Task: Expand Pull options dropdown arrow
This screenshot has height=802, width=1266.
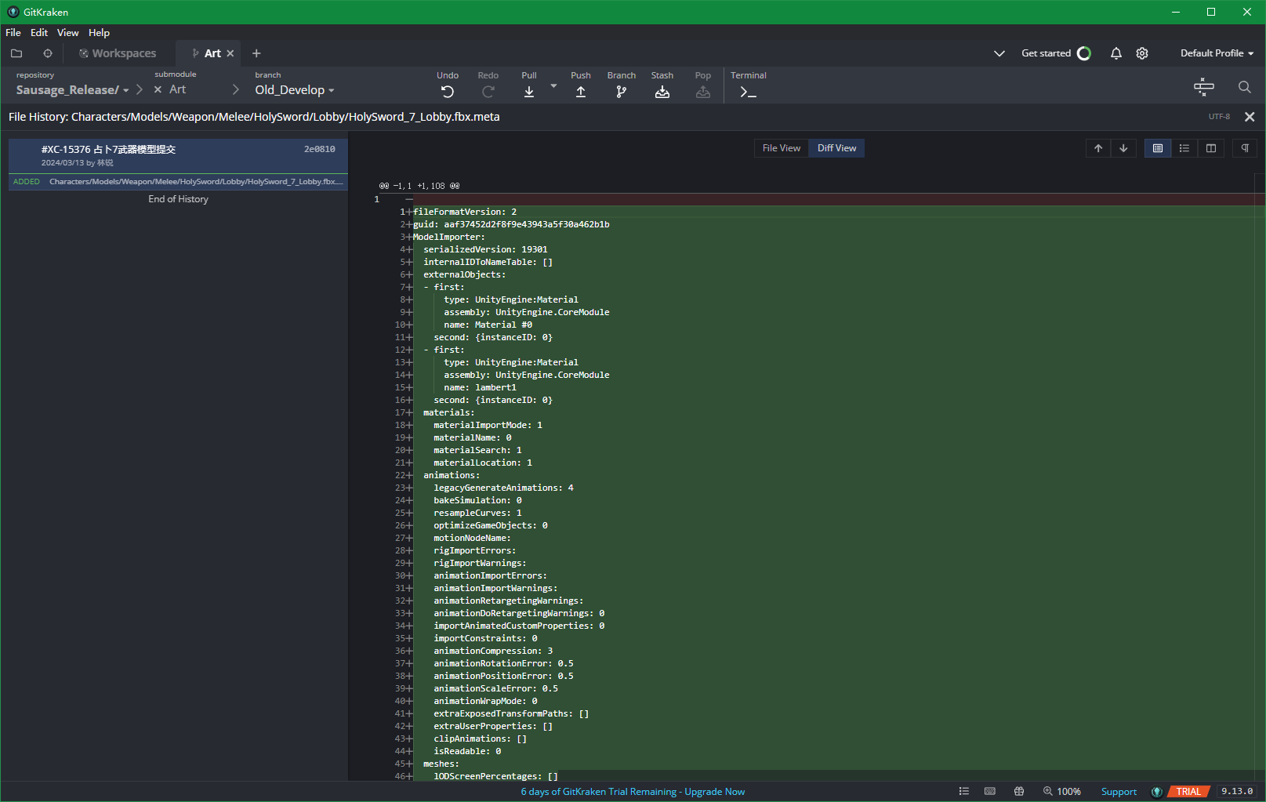Action: [553, 86]
